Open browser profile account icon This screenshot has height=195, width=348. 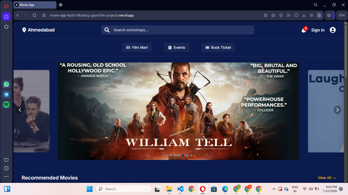(319, 15)
